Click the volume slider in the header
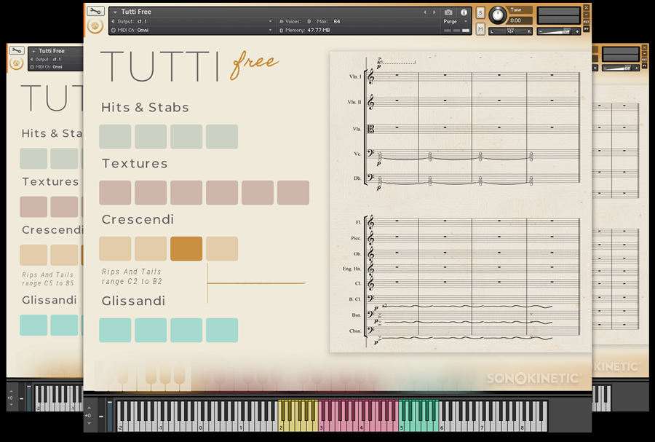The height and width of the screenshot is (442, 655). click(x=558, y=31)
